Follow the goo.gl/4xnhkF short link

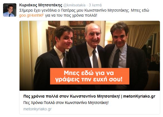tap(31, 15)
